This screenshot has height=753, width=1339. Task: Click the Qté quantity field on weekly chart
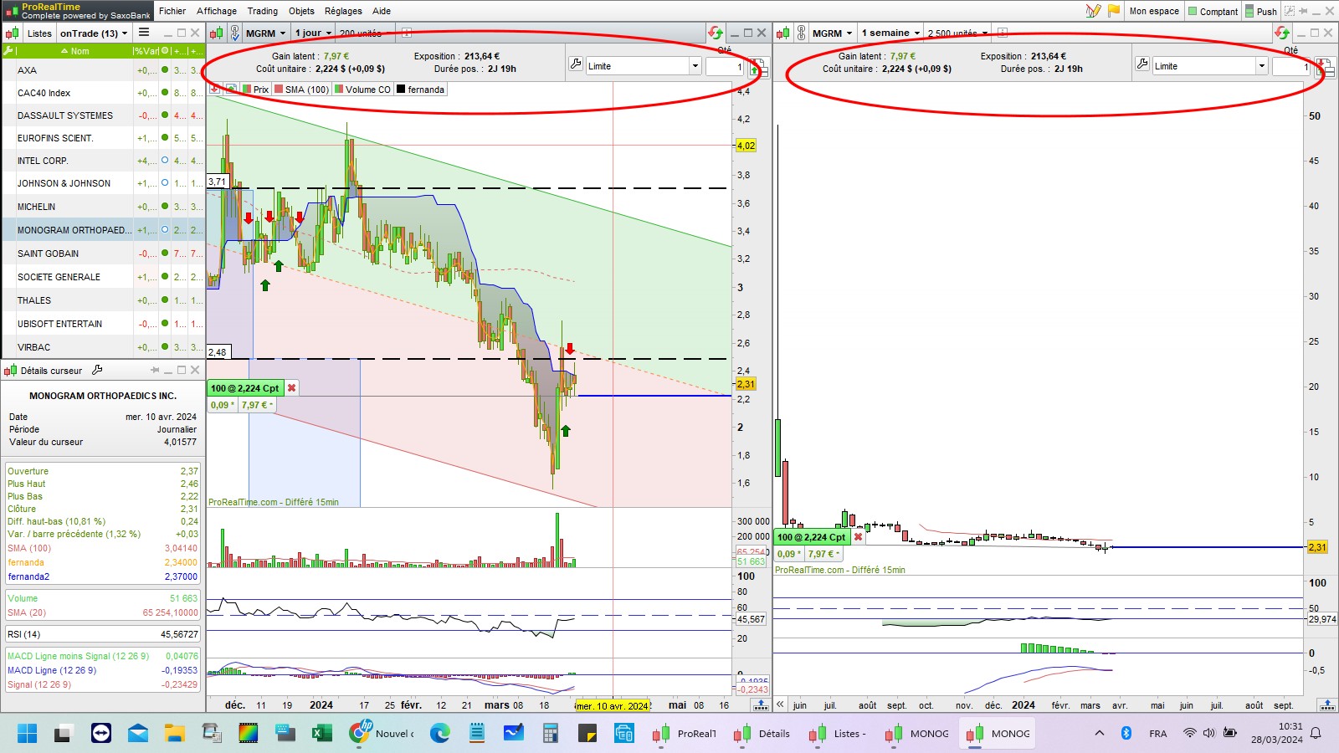(x=1290, y=66)
